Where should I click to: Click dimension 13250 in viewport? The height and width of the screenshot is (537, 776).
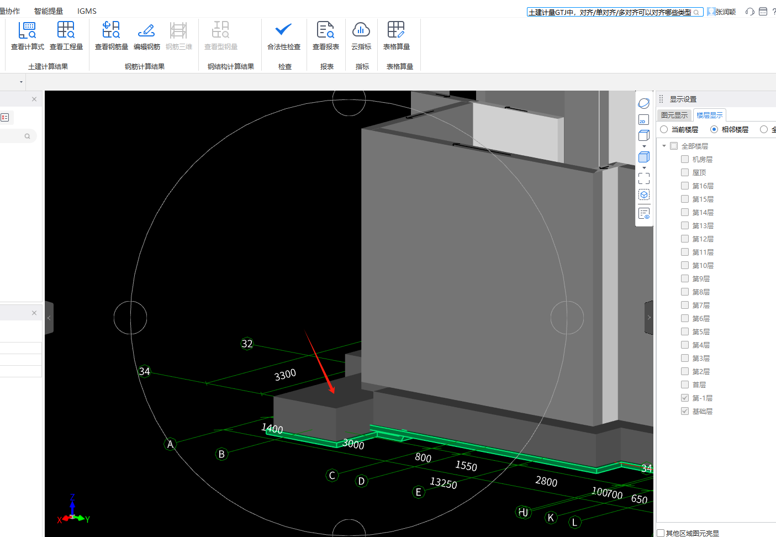coord(444,483)
